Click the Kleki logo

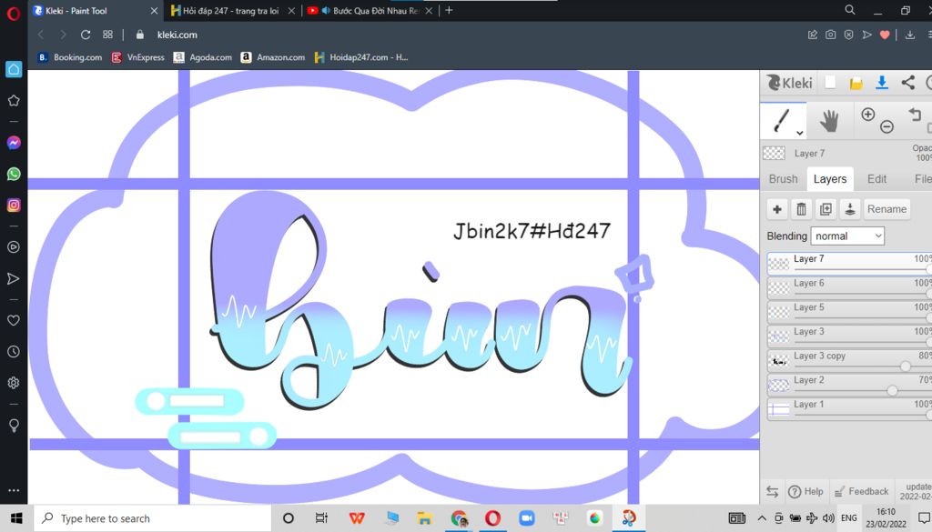point(789,83)
